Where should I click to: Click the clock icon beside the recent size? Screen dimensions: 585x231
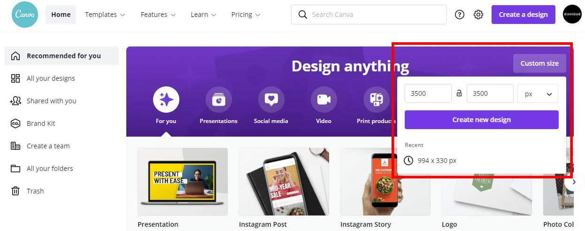click(x=409, y=161)
